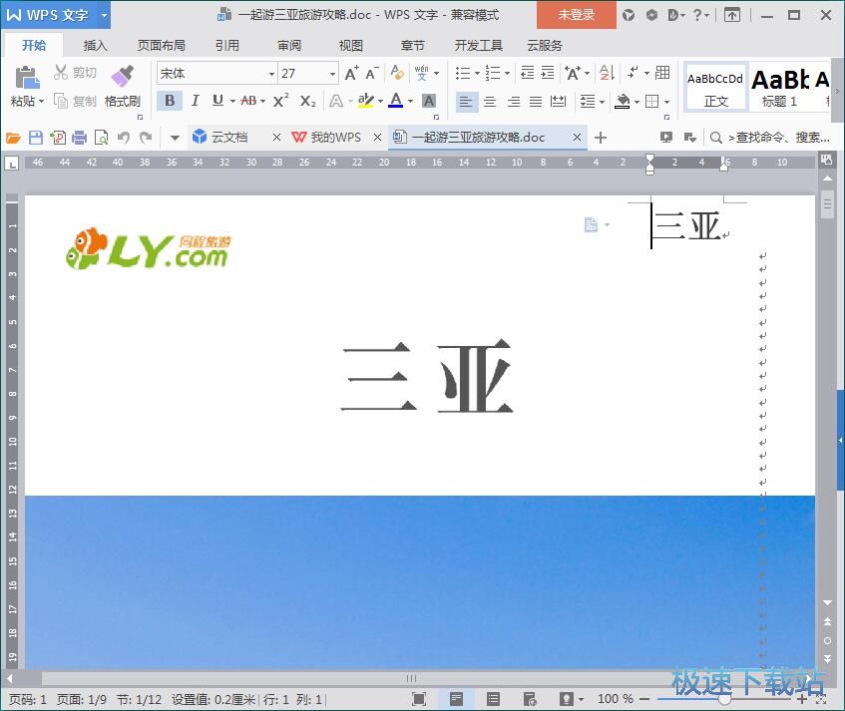This screenshot has width=845, height=711.
Task: Select the Format Painter (格式刷) brush
Action: 123,76
